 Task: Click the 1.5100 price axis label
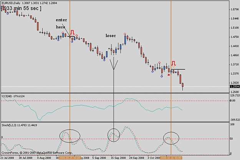point(235,28)
